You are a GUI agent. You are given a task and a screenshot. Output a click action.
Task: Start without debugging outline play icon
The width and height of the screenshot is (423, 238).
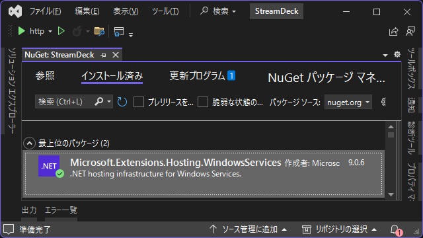(x=61, y=31)
